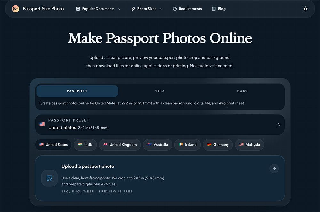Click the arrow button in upload card
320x212 pixels.
tap(274, 168)
